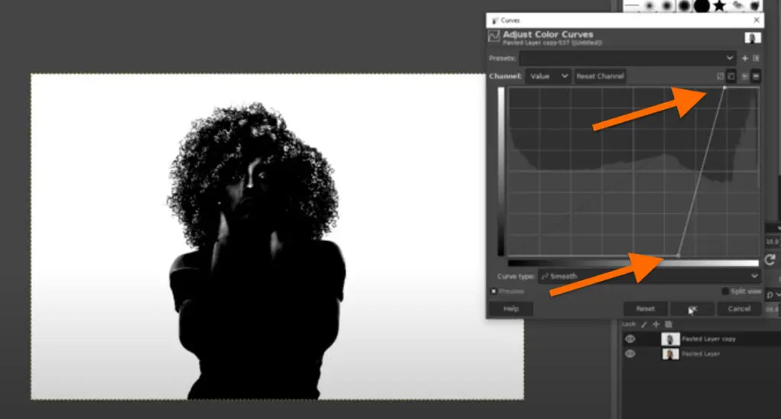Toggle the Preview checkbox
Screen dimensions: 781x419
[x=493, y=291]
